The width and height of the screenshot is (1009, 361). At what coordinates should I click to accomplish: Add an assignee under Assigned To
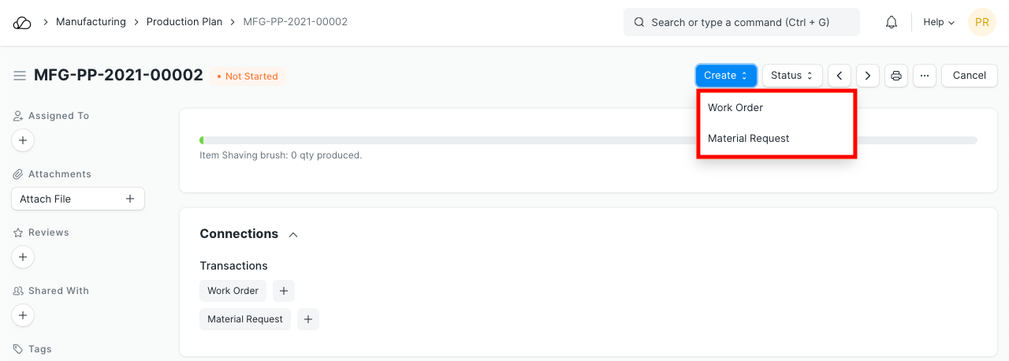tap(23, 141)
